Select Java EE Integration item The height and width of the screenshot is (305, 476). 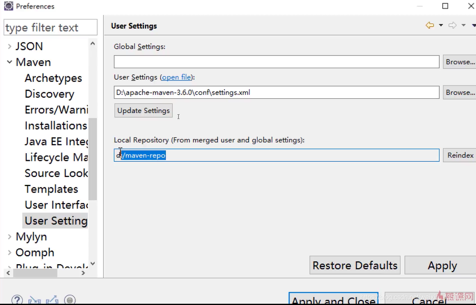point(56,142)
